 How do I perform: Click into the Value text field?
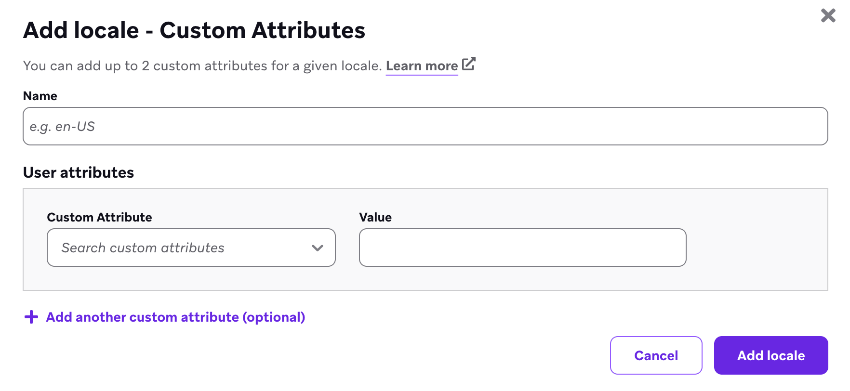click(522, 248)
